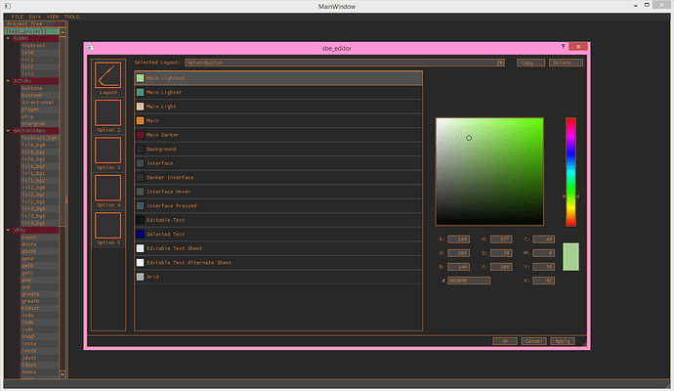Pick the Main Lightest color swatch
Viewport: 674px width, 391px height.
(140, 78)
